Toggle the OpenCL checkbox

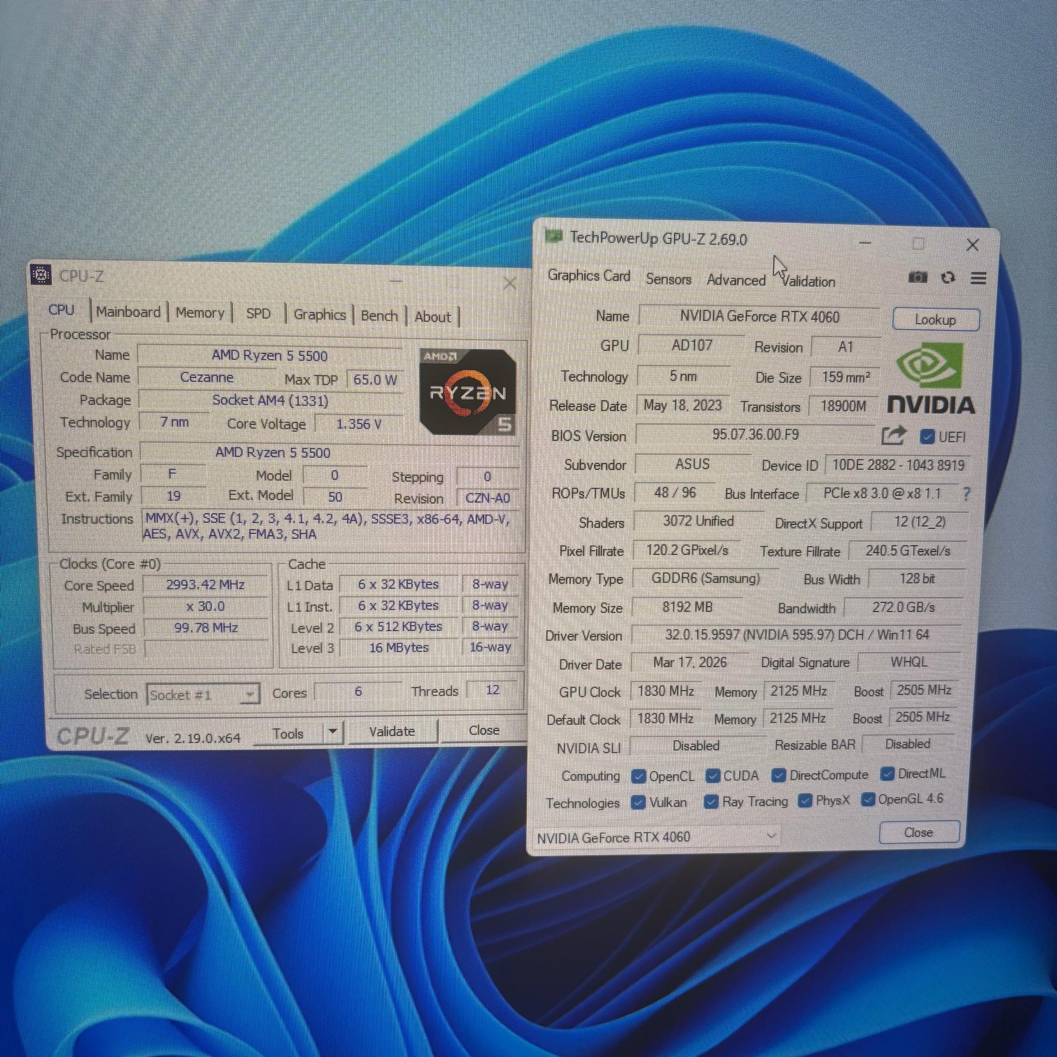pos(638,776)
